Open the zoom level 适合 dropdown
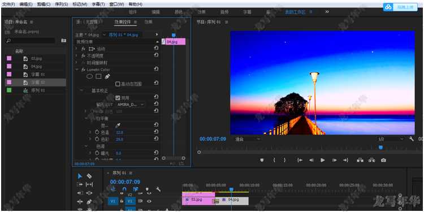Image resolution: width=424 pixels, height=212 pixels. 248,139
